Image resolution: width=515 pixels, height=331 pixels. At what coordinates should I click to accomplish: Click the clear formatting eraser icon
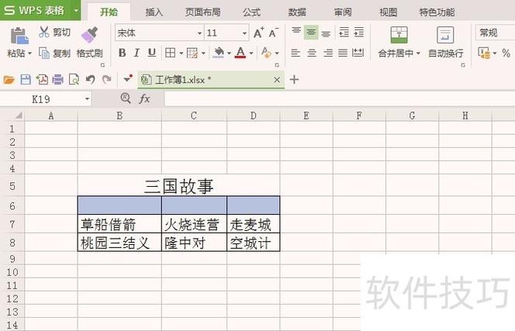[x=266, y=53]
